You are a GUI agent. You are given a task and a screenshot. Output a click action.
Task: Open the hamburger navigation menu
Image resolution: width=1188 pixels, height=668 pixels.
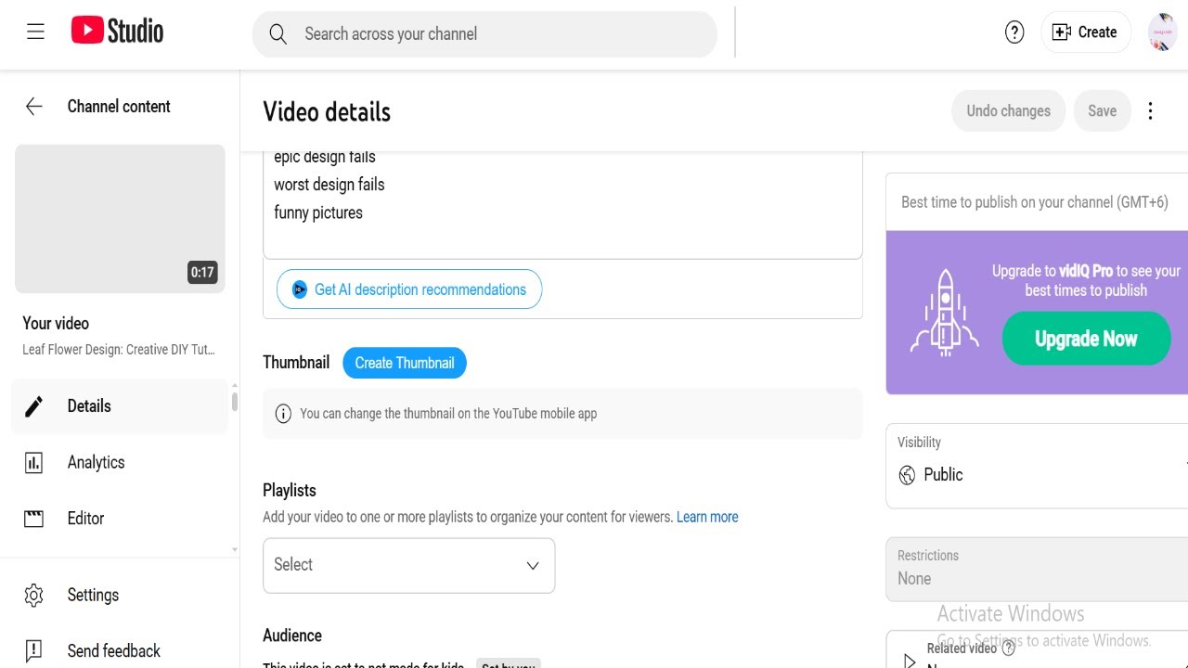pyautogui.click(x=35, y=32)
